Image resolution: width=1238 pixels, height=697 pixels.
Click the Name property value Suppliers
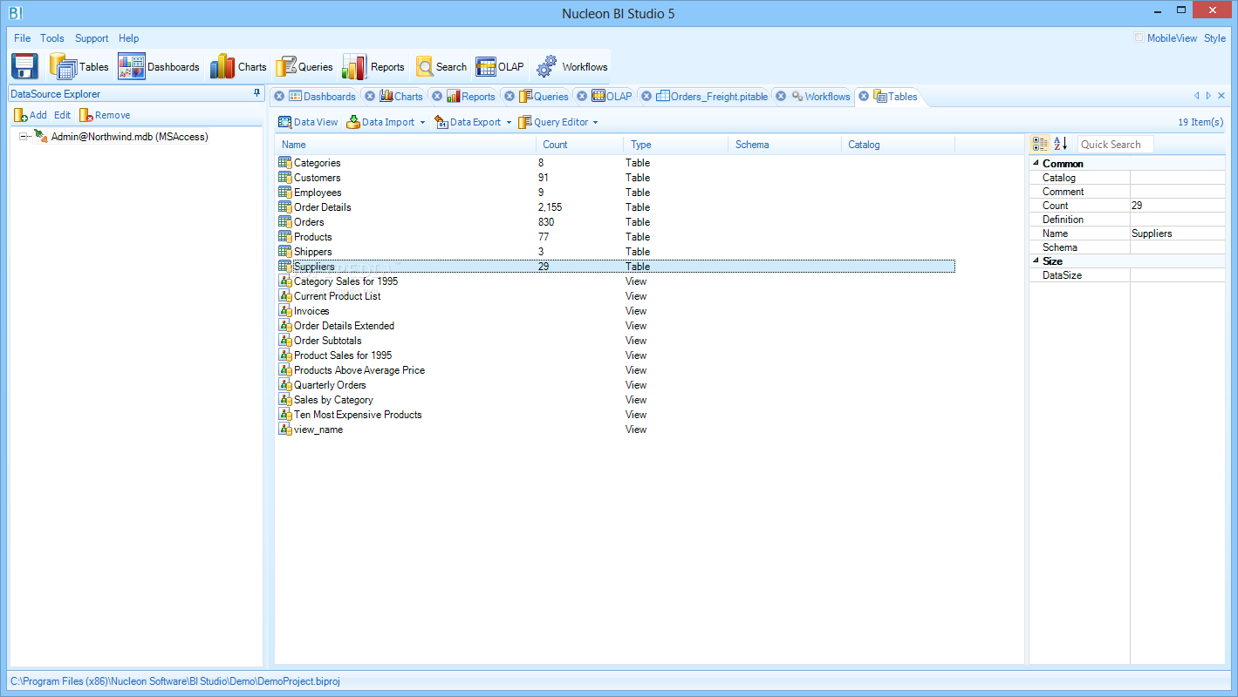click(x=1178, y=233)
